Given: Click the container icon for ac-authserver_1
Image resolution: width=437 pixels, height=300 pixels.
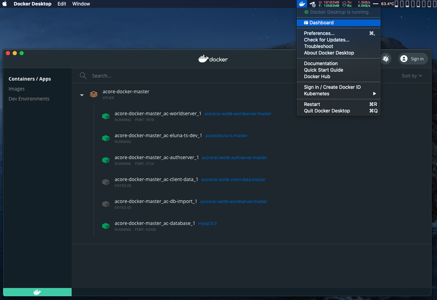Looking at the screenshot, I should (106, 160).
